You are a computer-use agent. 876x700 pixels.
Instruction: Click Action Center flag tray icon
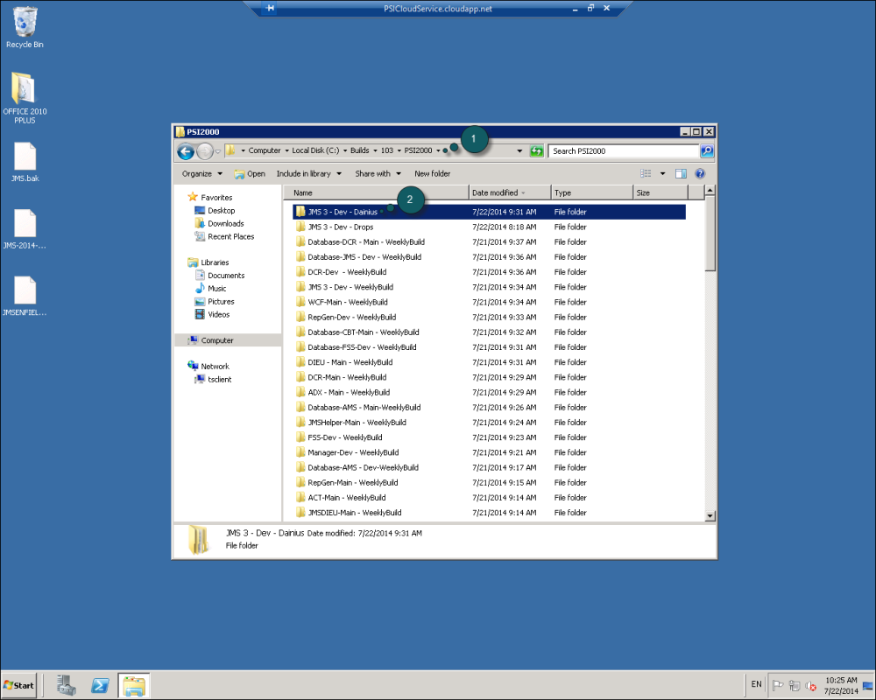[777, 685]
